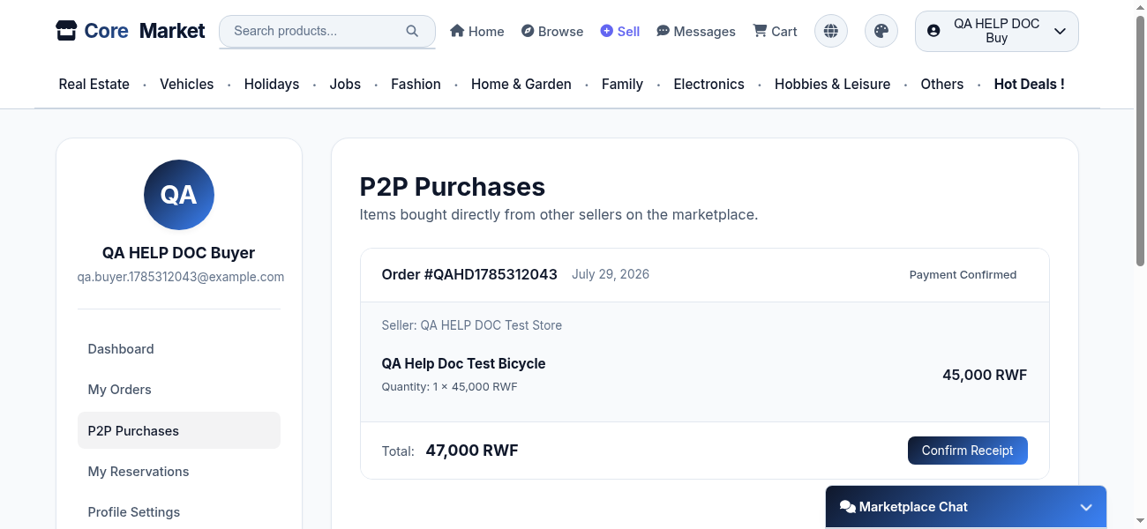Click the Payment Confirmed status label
Screen dimensions: 1147x529
tap(963, 275)
